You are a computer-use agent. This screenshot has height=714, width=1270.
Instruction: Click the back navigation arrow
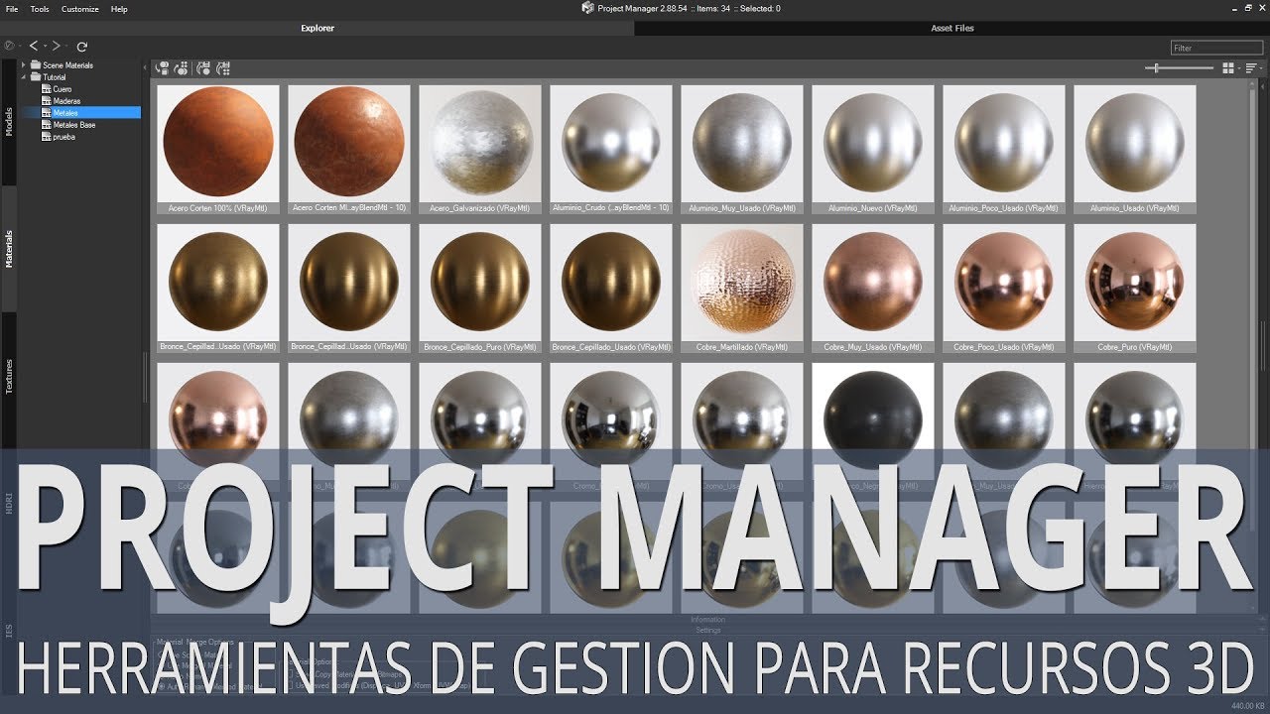click(34, 46)
